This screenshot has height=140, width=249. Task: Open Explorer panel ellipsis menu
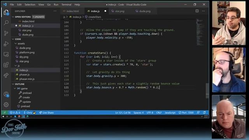pos(55,11)
